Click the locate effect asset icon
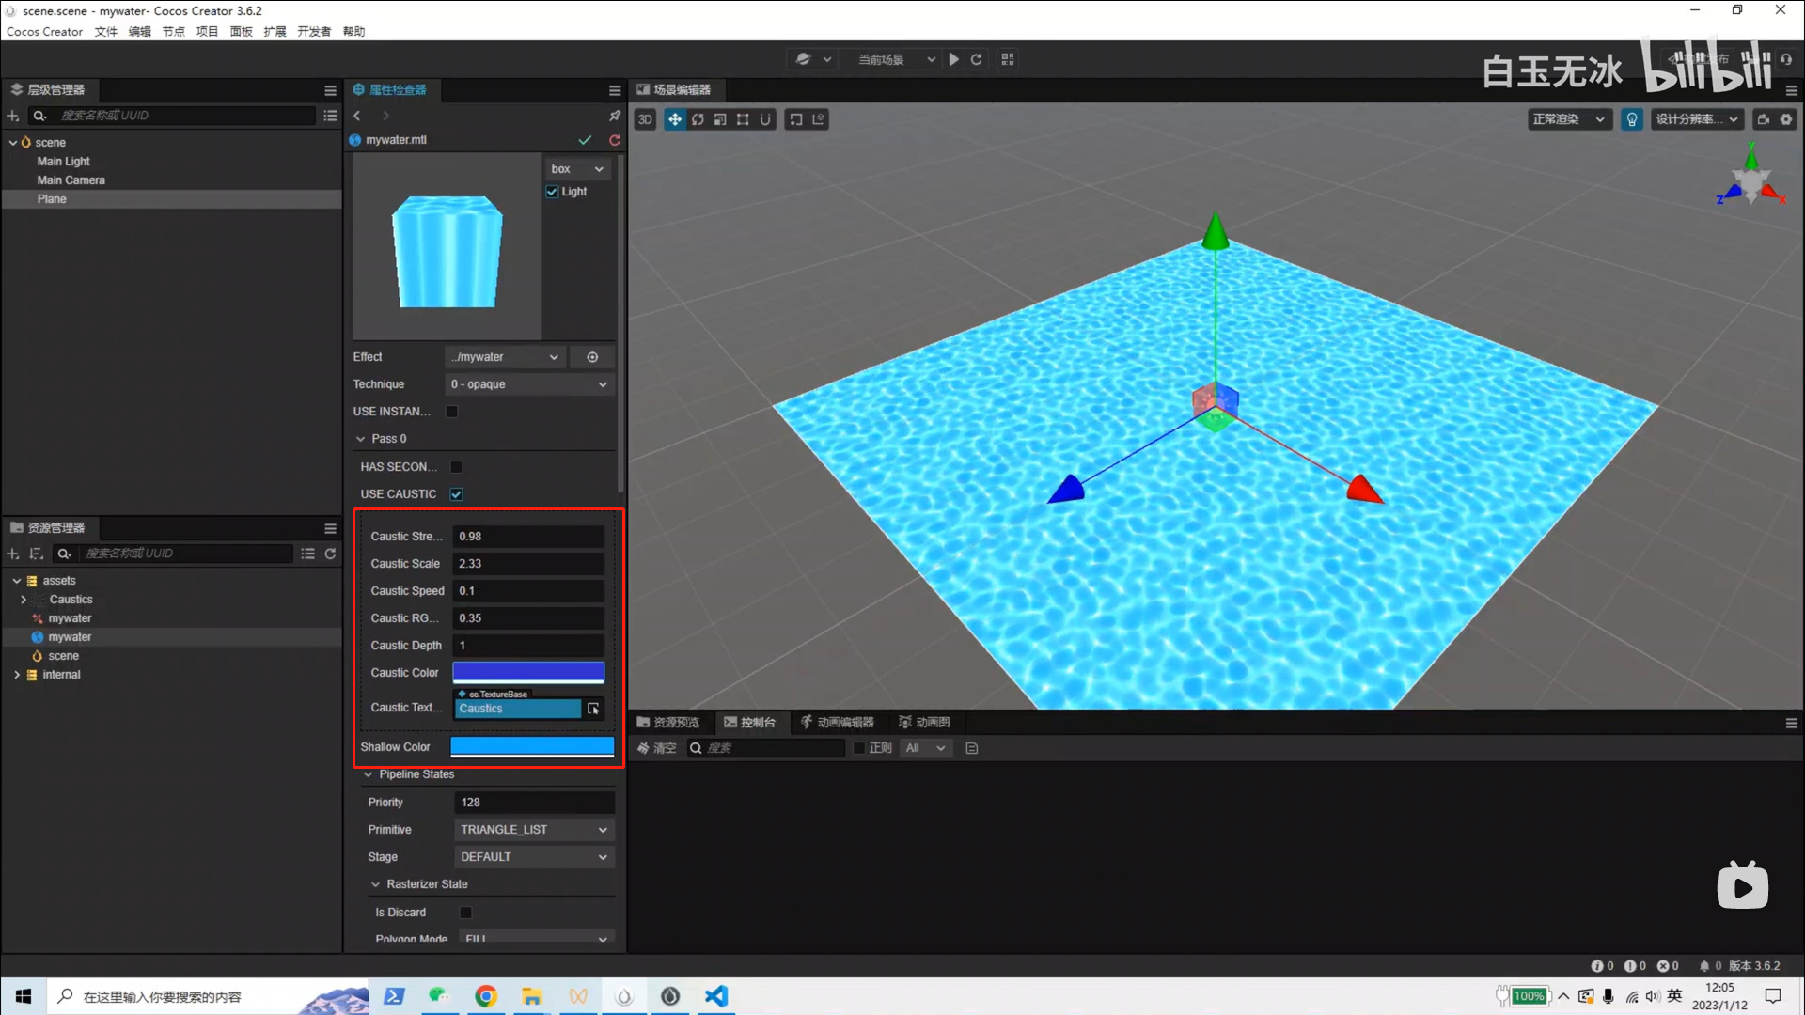Screen dimensions: 1805x1015 point(592,357)
